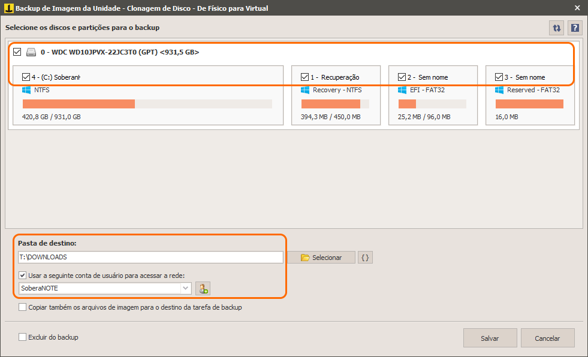Click the Selecionar folder button
This screenshot has width=588, height=357.
tap(321, 258)
